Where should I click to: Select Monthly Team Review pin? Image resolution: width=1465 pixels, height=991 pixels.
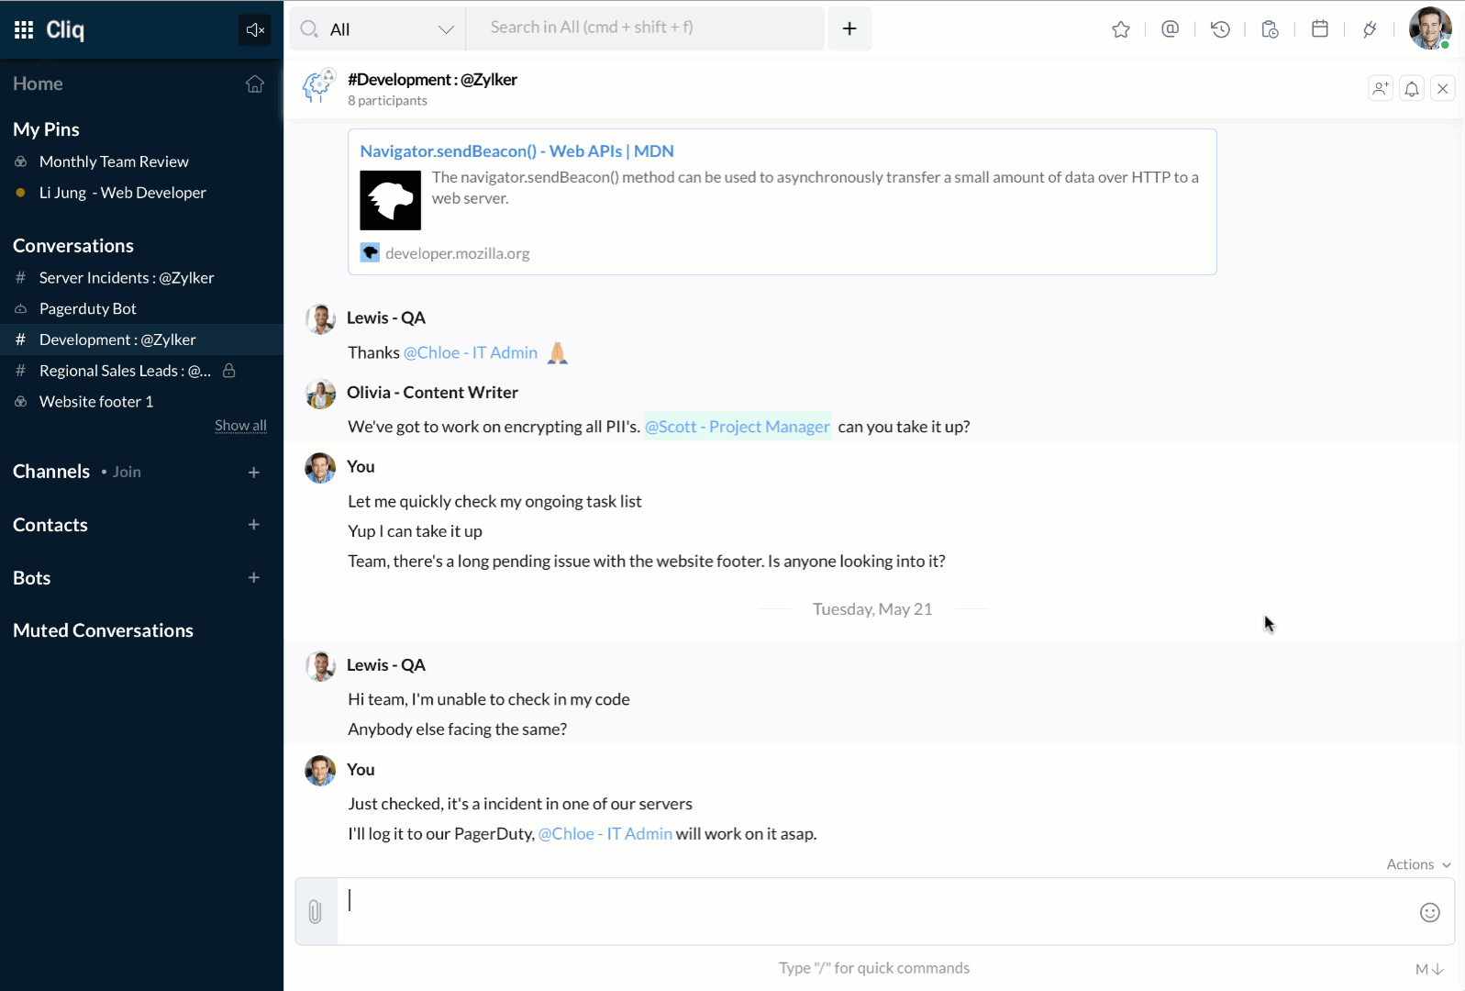pyautogui.click(x=141, y=161)
